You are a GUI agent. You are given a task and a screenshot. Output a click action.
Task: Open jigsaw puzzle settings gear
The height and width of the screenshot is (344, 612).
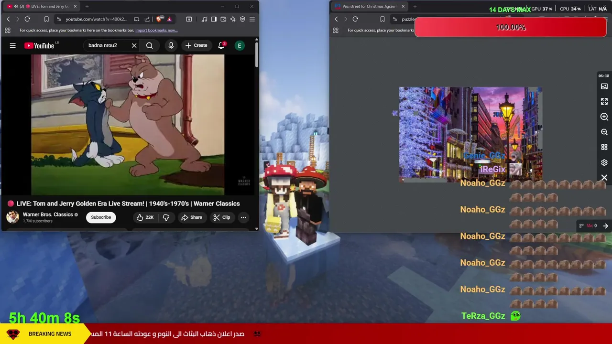(604, 162)
